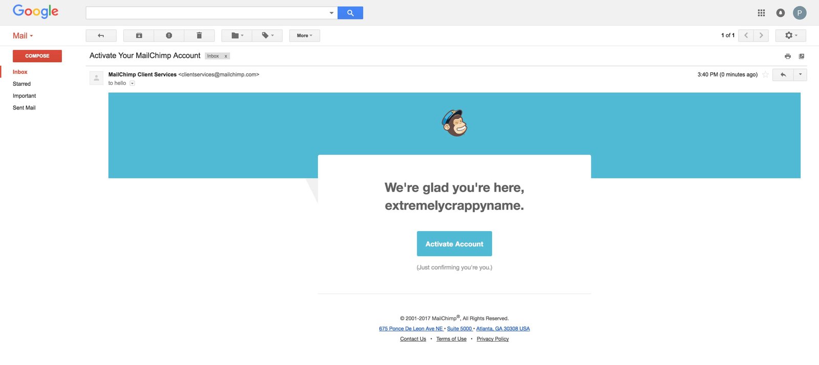This screenshot has width=819, height=365.
Task: Open the search options dropdown arrow
Action: click(x=331, y=13)
